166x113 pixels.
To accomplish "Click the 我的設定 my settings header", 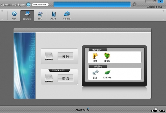I will point(98,66).
